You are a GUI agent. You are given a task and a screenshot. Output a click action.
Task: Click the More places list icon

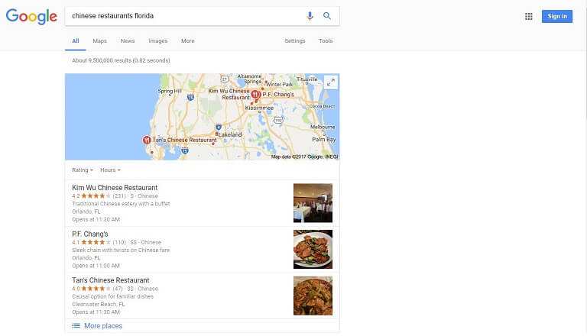(x=76, y=326)
